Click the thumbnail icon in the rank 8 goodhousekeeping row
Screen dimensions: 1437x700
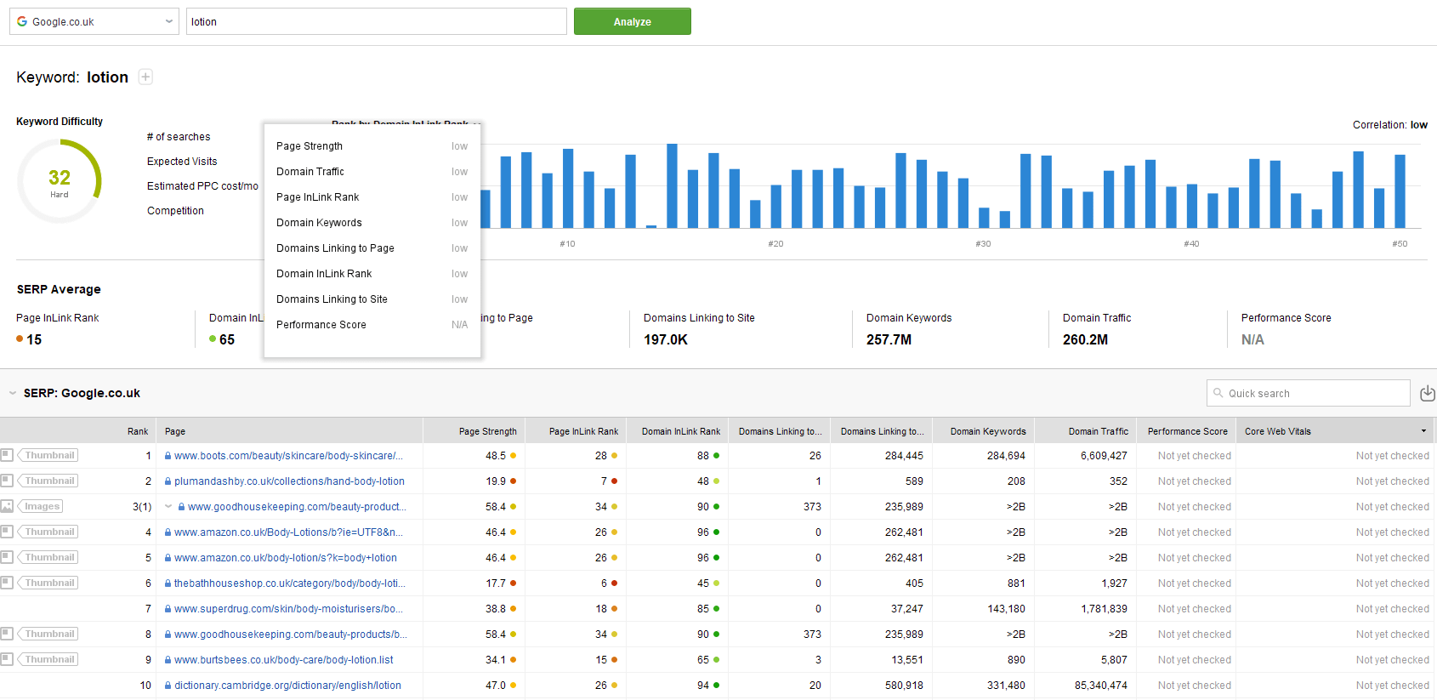pos(7,634)
